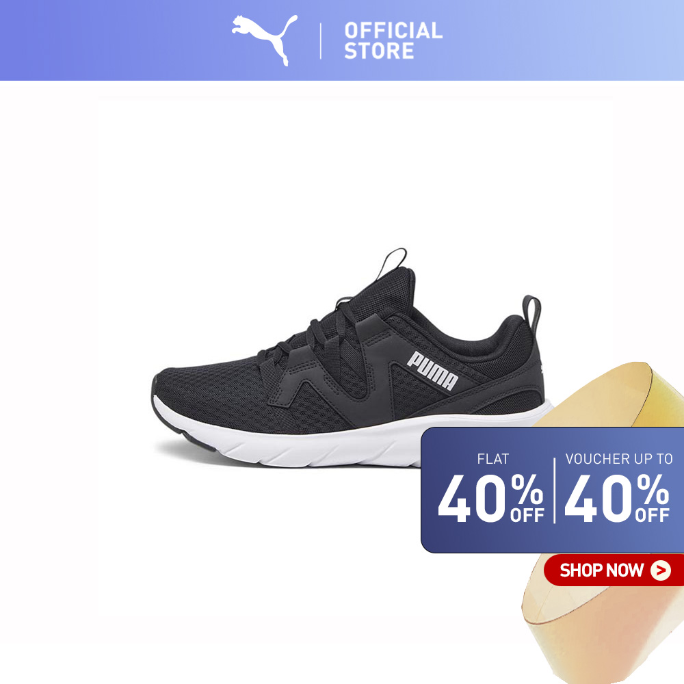The height and width of the screenshot is (684, 684).
Task: Click the percent sign in the voucher discount
Action: pyautogui.click(x=653, y=490)
